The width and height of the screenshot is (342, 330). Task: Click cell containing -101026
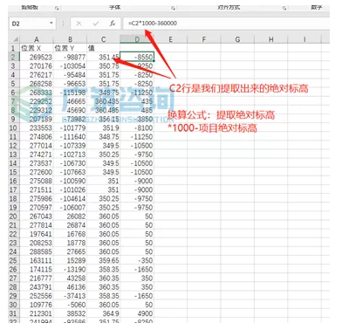[70, 189]
